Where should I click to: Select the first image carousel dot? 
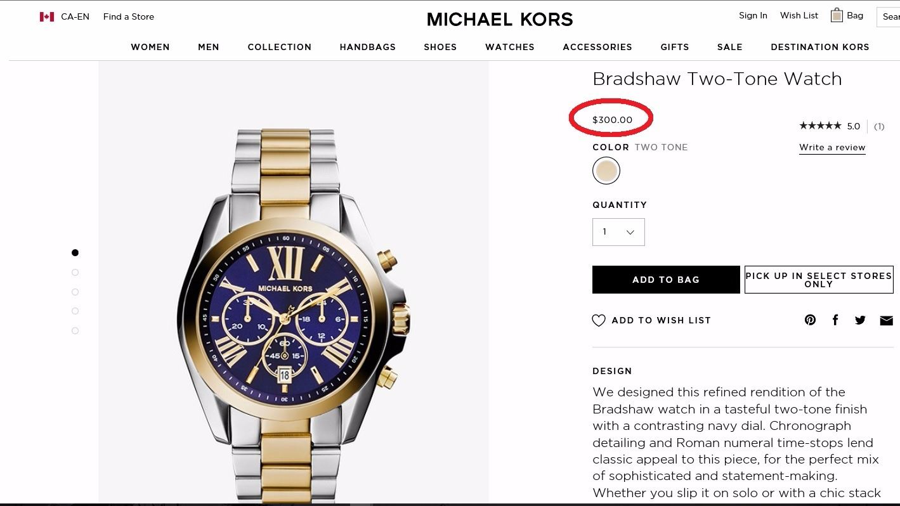(x=75, y=253)
